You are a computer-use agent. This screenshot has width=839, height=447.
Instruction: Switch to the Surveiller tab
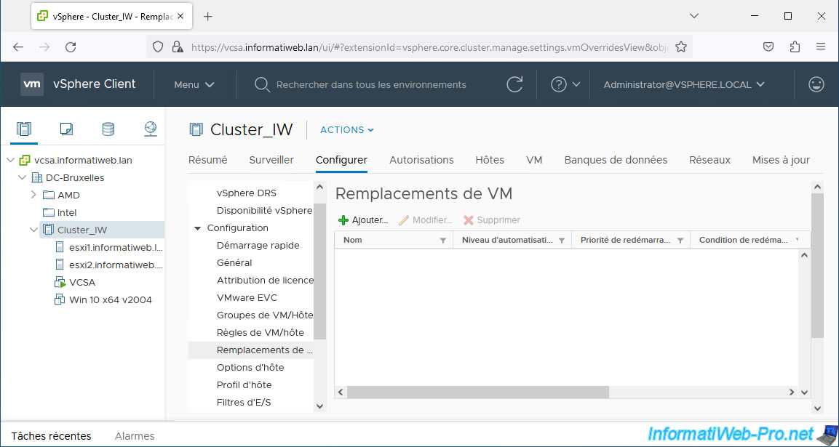click(271, 160)
